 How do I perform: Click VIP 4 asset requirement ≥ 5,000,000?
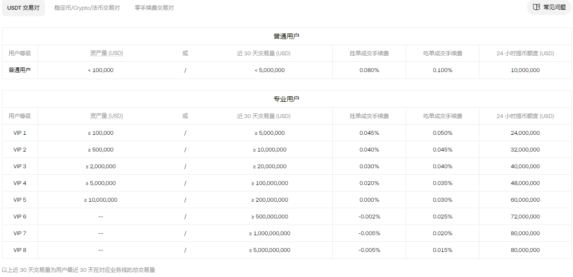(101, 183)
